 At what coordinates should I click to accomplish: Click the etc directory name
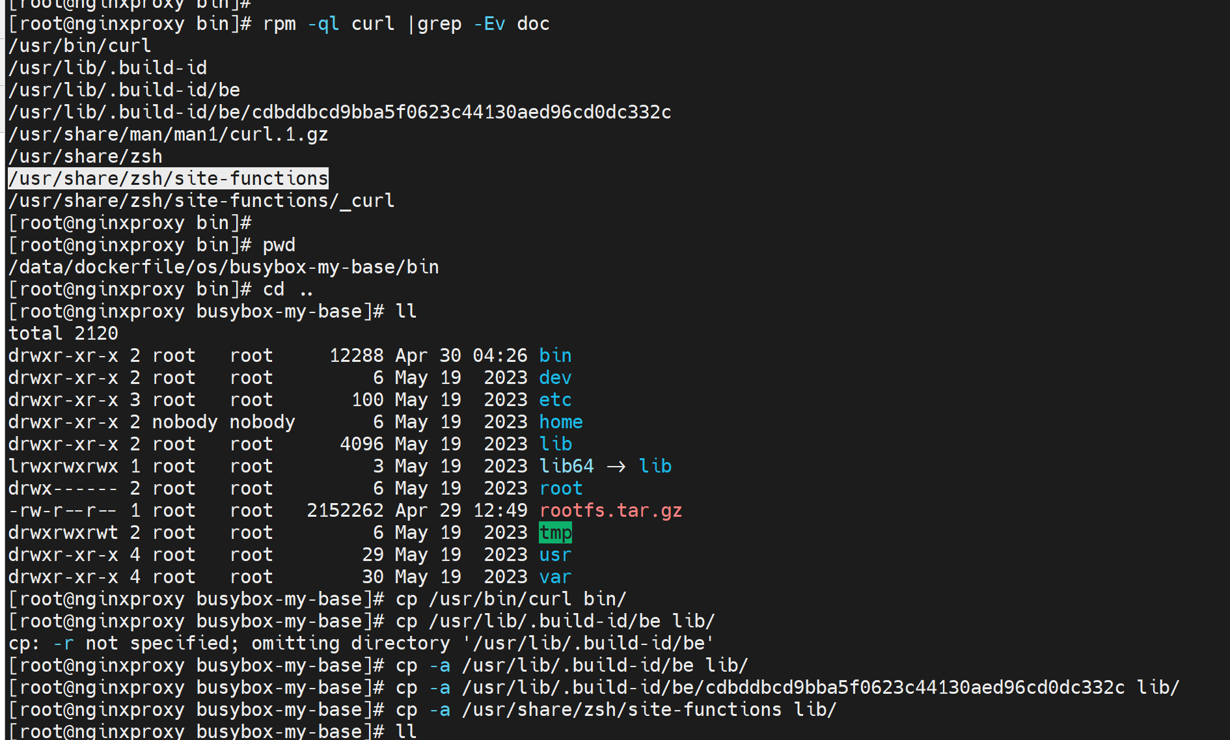(x=555, y=400)
